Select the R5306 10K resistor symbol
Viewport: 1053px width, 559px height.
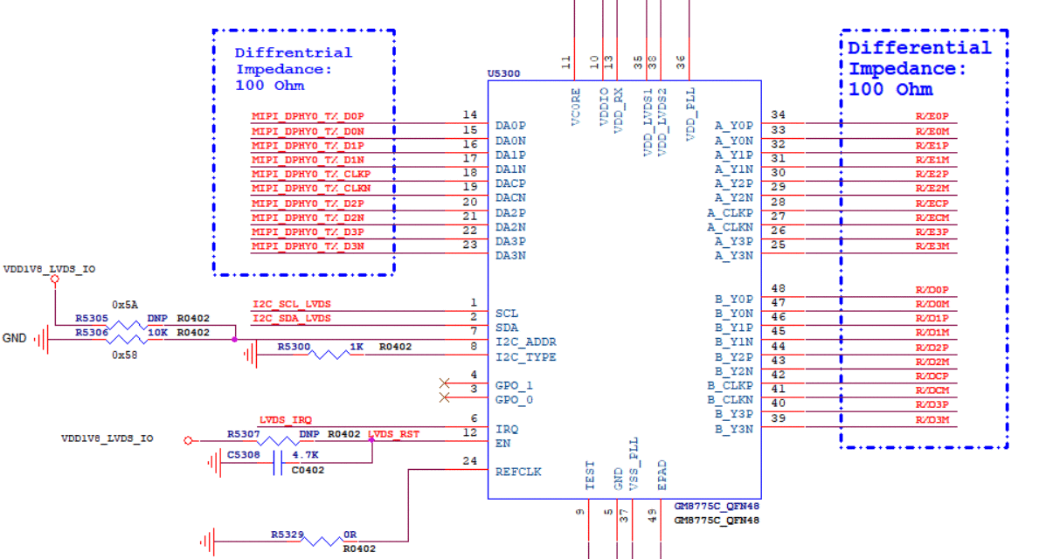[x=126, y=339]
